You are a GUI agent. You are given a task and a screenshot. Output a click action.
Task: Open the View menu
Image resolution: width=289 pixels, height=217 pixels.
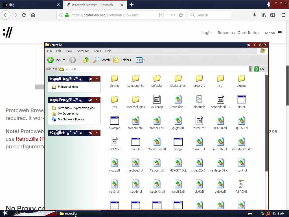pyautogui.click(x=69, y=51)
